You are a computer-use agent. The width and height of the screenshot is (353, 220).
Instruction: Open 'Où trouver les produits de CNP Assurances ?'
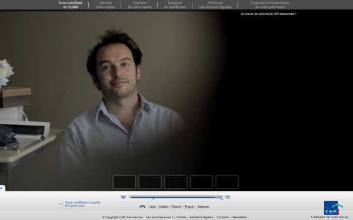(268, 14)
